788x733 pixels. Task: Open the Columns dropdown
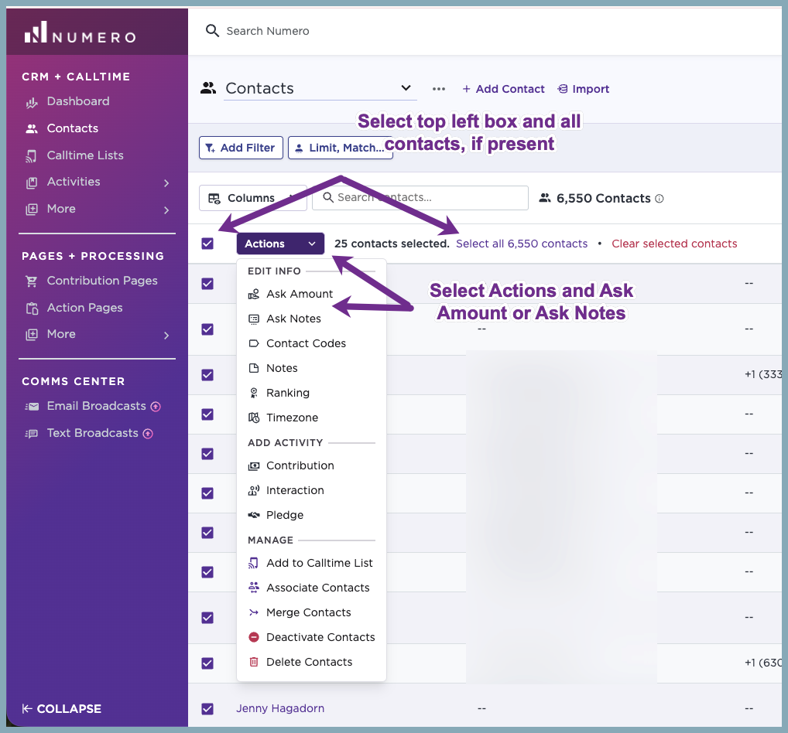pos(253,198)
